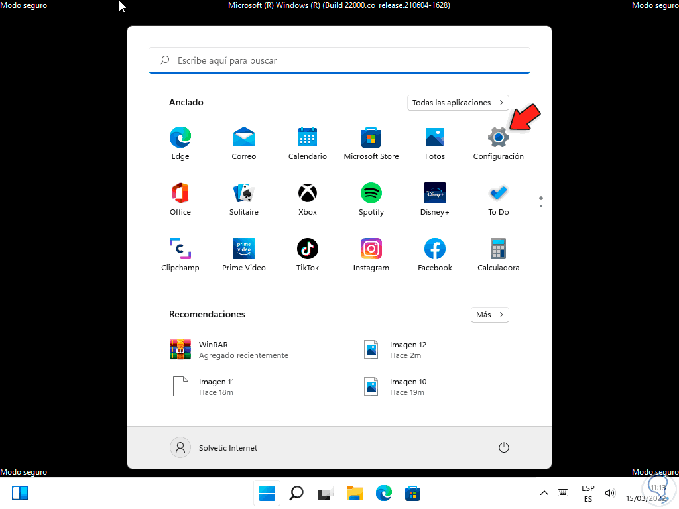Image resolution: width=679 pixels, height=509 pixels.
Task: Open Prime Video app
Action: point(244,255)
